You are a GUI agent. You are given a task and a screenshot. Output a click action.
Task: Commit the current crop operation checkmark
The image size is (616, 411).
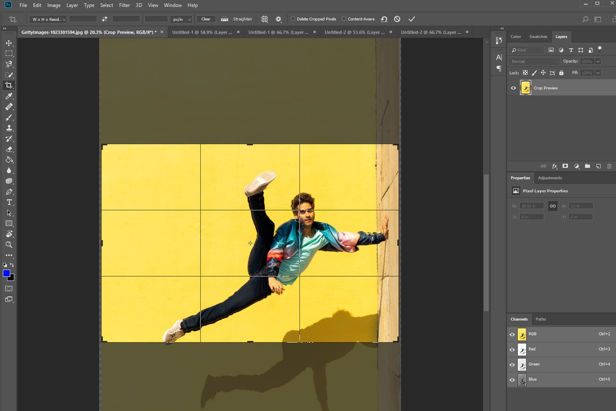pyautogui.click(x=411, y=19)
